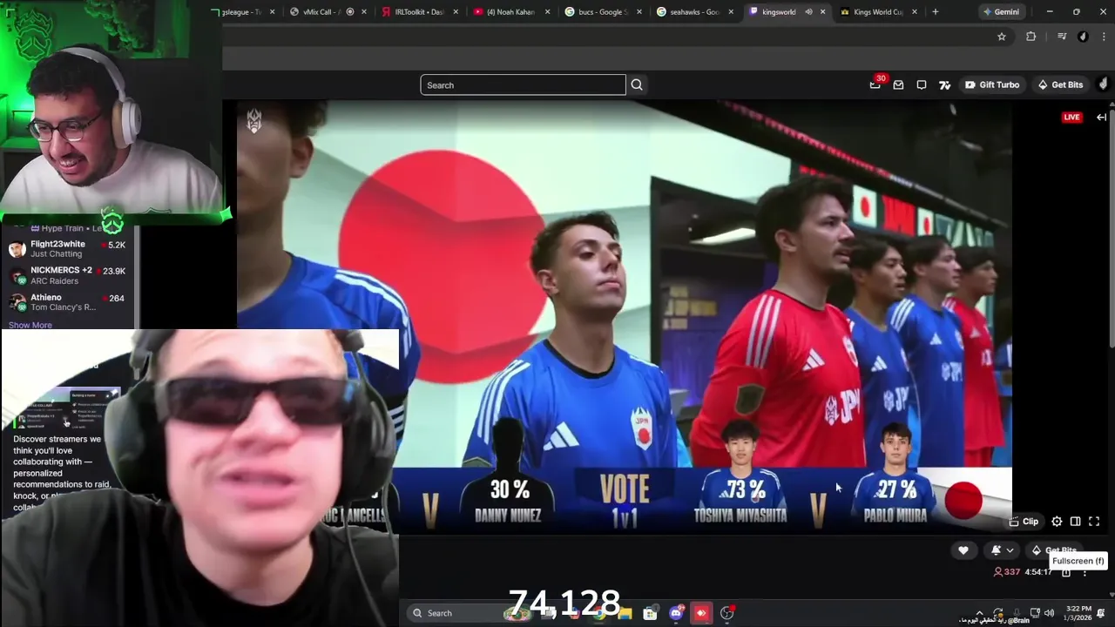
Task: Mute audio on the kingsworld tab
Action: point(809,12)
